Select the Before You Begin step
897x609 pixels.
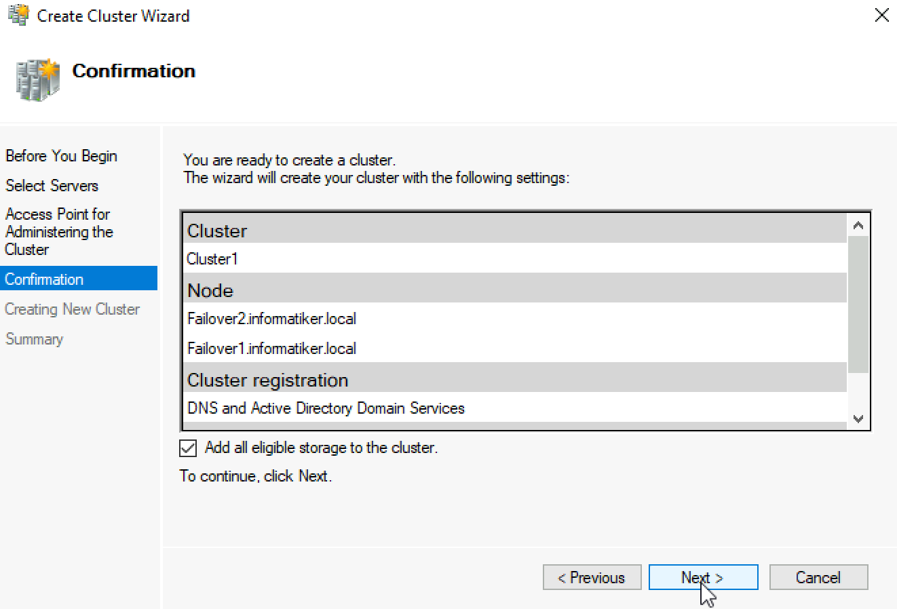(x=61, y=156)
